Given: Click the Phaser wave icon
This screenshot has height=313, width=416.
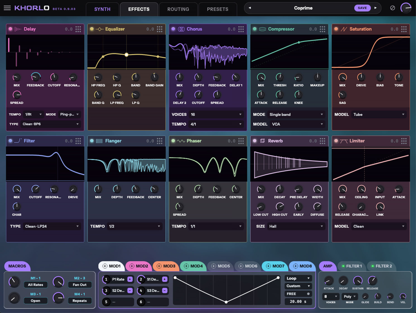Looking at the screenshot, I should pyautogui.click(x=181, y=141).
